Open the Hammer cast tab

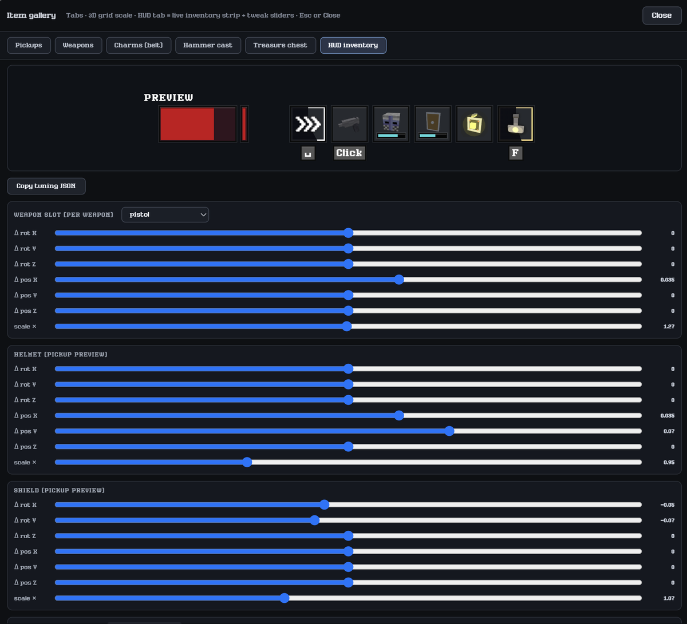(x=208, y=45)
